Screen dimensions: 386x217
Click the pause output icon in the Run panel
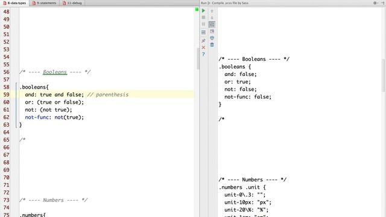click(203, 24)
